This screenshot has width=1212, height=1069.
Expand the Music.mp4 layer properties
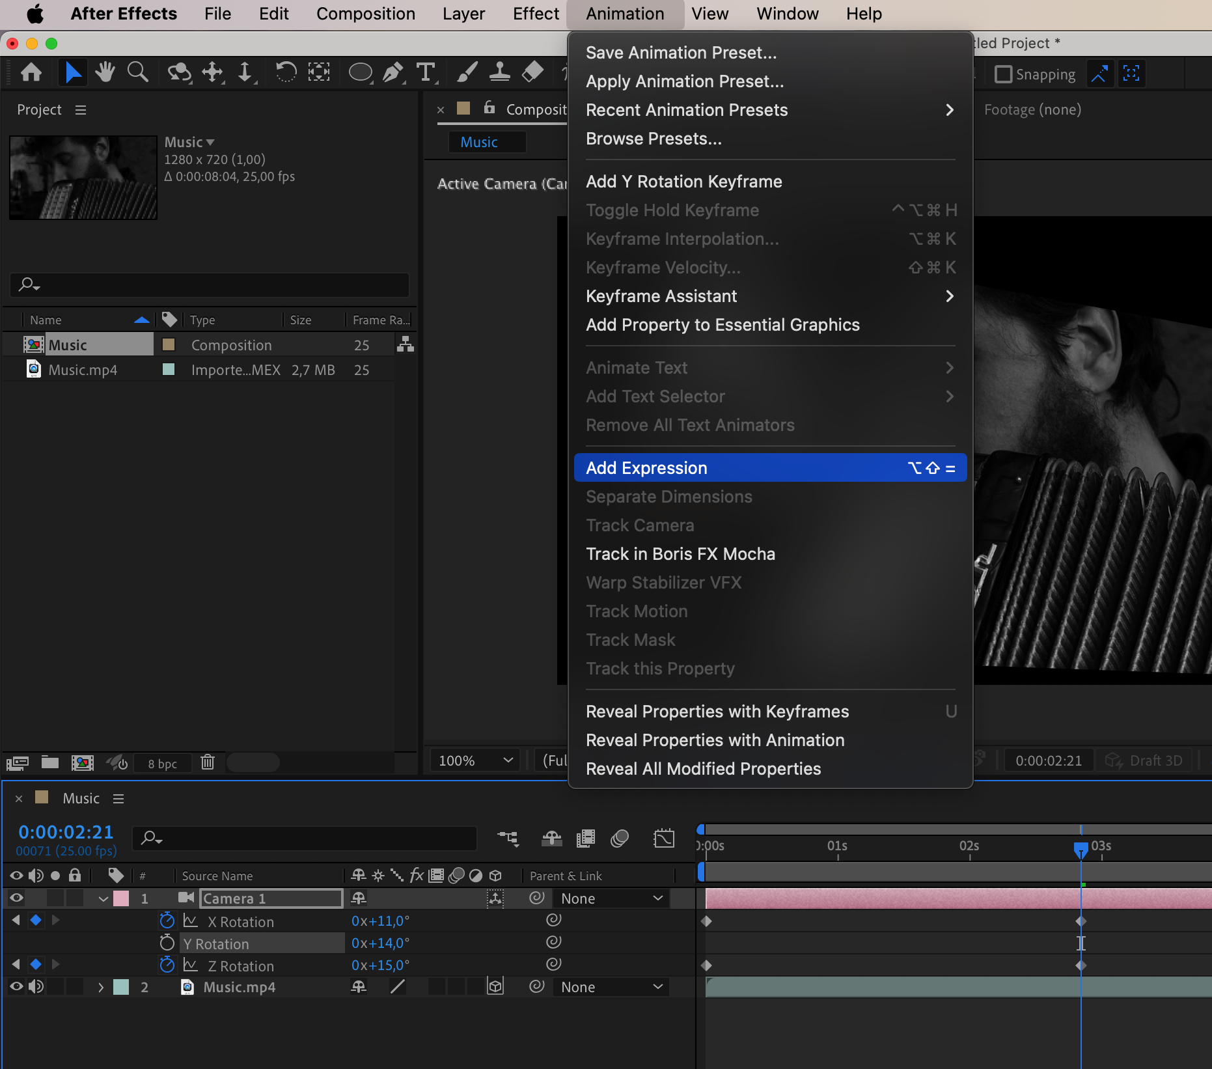point(101,987)
